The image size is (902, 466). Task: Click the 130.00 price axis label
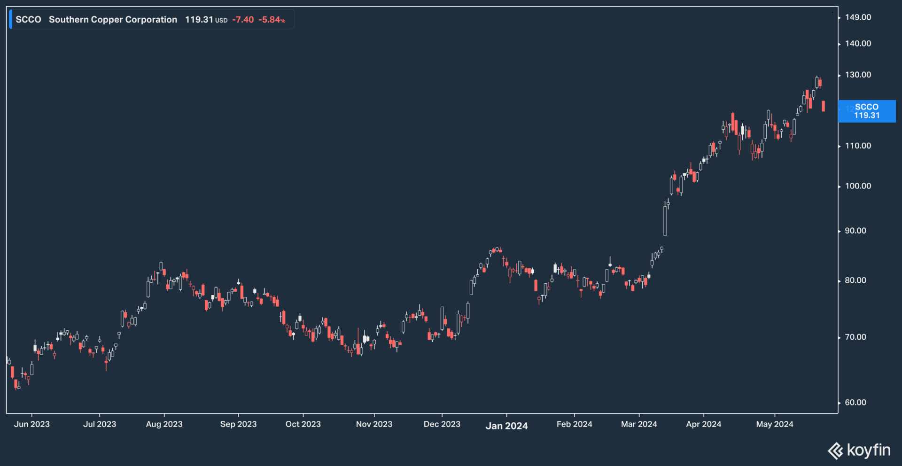(858, 75)
